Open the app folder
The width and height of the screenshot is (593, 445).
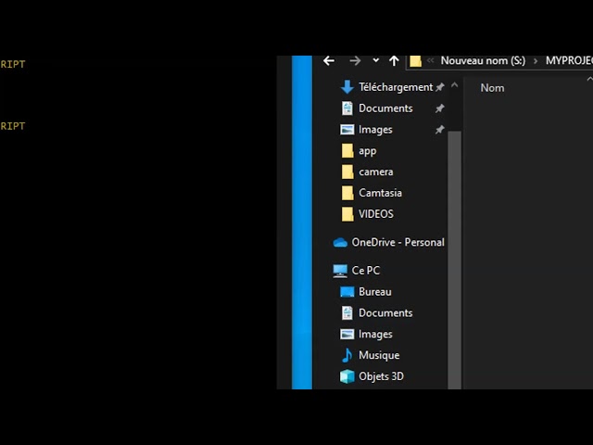click(x=367, y=151)
